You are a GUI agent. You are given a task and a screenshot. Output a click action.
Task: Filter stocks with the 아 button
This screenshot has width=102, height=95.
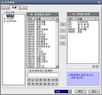tap(57, 80)
